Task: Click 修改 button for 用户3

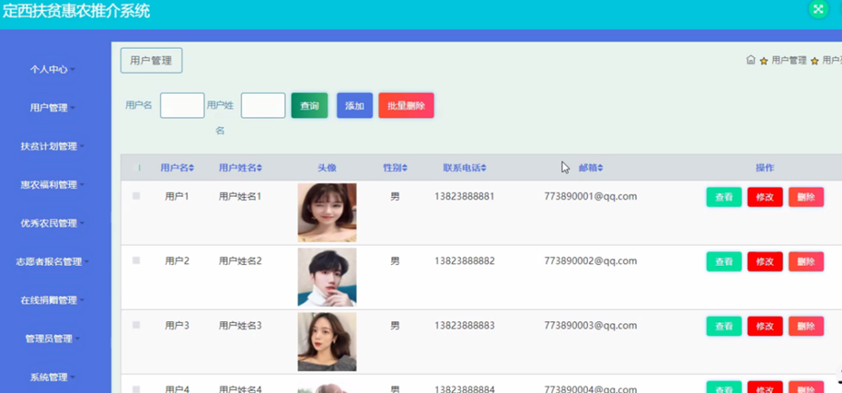Action: coord(765,326)
